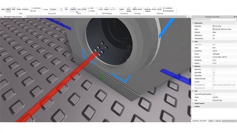Toggle the Anchored checkbox

(x=214, y=69)
